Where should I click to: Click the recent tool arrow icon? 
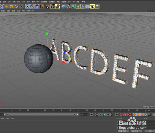pyautogui.click(x=21, y=6)
